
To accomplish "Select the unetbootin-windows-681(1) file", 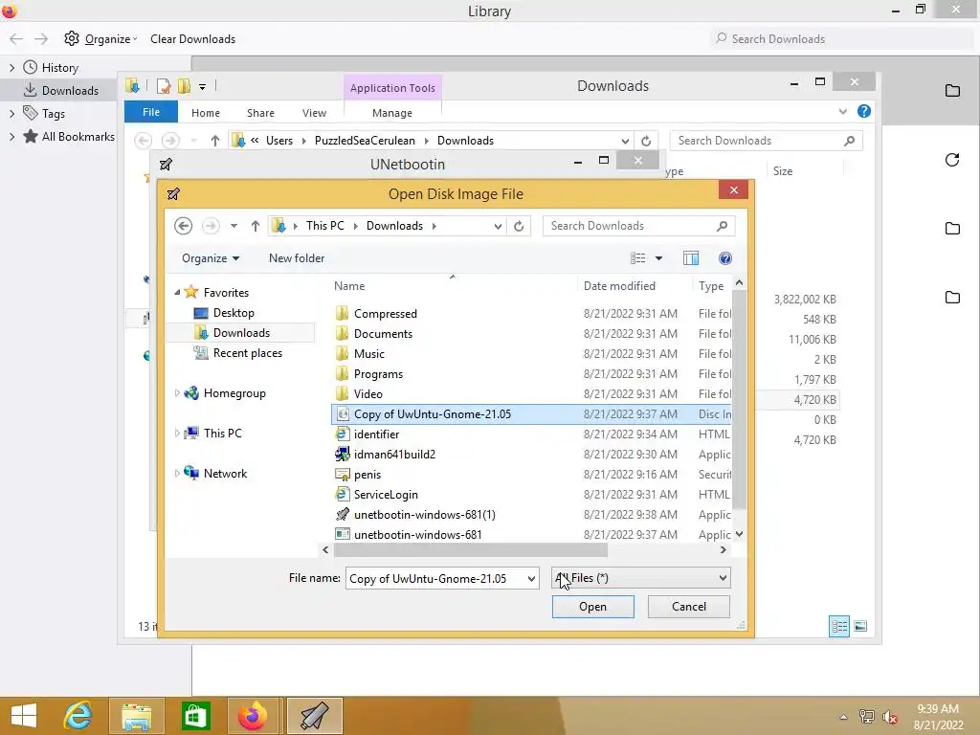I will [424, 514].
